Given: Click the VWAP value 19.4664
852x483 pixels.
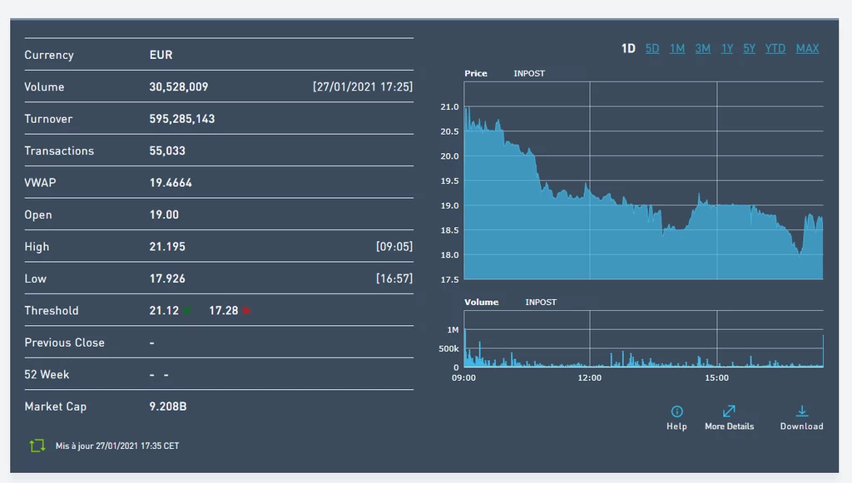Looking at the screenshot, I should (171, 183).
